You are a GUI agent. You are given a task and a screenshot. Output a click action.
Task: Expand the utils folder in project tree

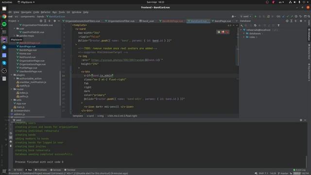click(x=12, y=100)
